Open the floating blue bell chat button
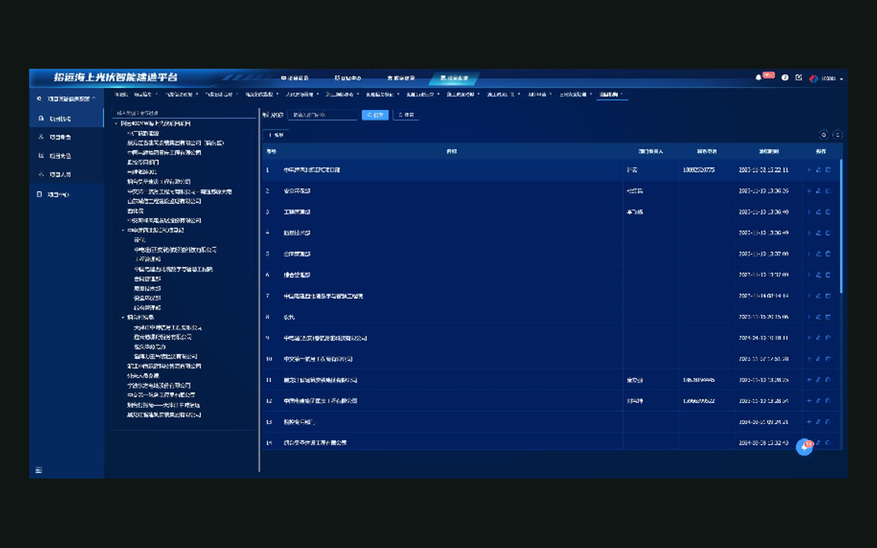 (805, 447)
